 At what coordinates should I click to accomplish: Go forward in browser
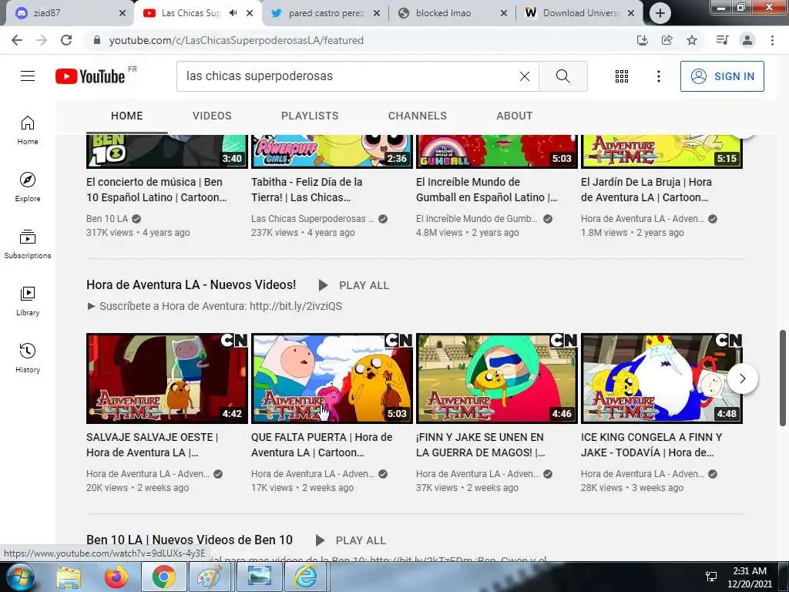42,40
